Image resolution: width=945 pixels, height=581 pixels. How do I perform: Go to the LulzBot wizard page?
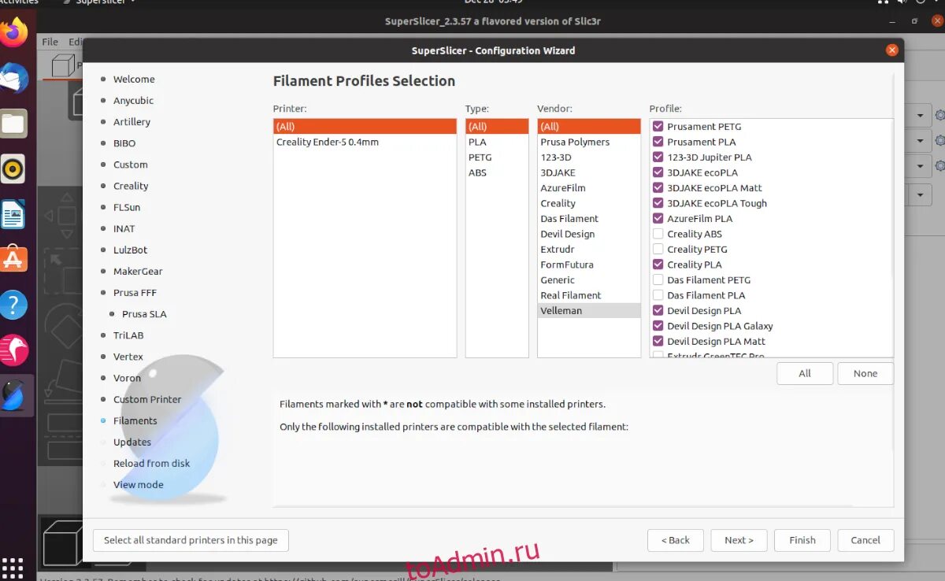click(130, 250)
